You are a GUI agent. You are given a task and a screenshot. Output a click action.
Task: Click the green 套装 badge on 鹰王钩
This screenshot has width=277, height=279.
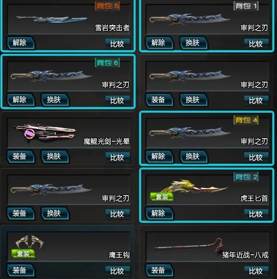(x=23, y=254)
